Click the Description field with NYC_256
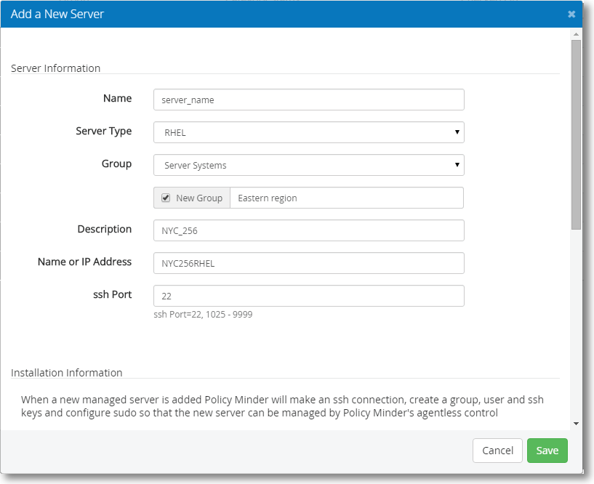Viewport: 594px width, 484px height. 309,230
